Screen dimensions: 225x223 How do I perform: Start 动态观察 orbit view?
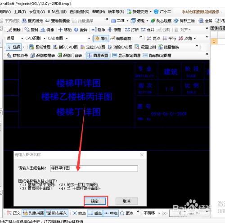pos(161,21)
